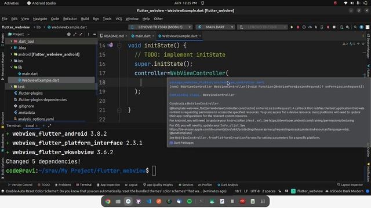Open Search Everywhere magnifier icon
The width and height of the screenshot is (371, 208).
click(x=355, y=27)
